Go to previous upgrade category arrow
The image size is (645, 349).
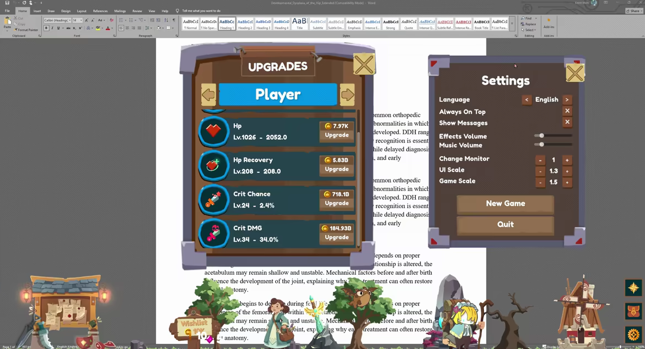pos(208,95)
